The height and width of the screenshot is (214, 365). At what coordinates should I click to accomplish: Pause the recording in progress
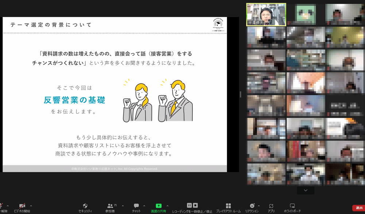(189, 205)
